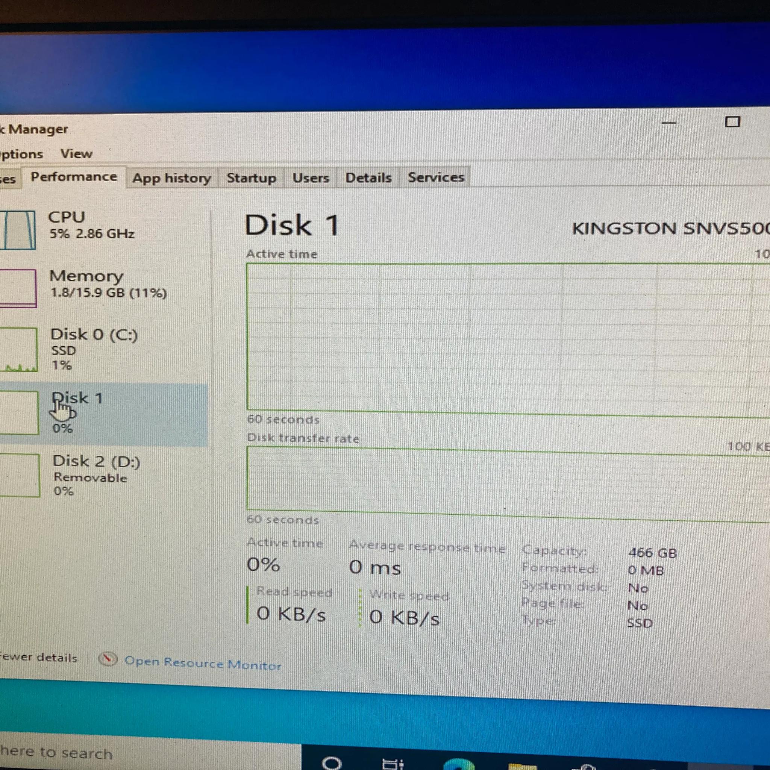This screenshot has width=770, height=770.
Task: Select Disk 1 in the sidebar
Action: click(x=104, y=414)
